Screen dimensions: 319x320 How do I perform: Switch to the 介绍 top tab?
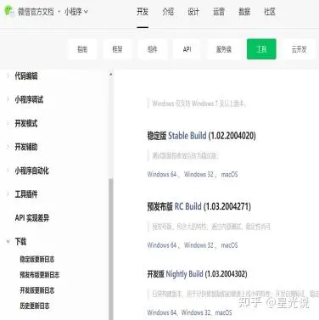(168, 12)
